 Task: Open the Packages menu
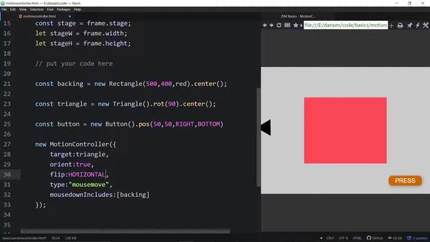click(64, 9)
